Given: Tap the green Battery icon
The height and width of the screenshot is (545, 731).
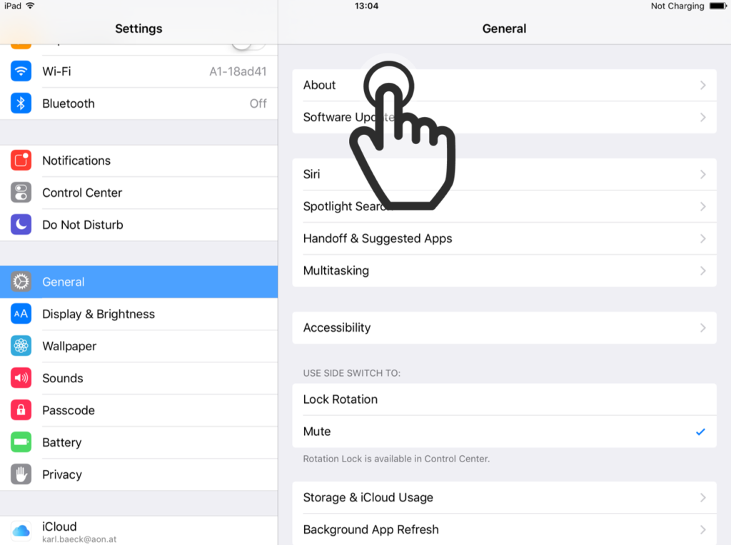Looking at the screenshot, I should point(21,442).
